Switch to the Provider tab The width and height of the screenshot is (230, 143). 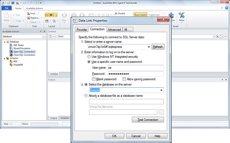tap(82, 30)
